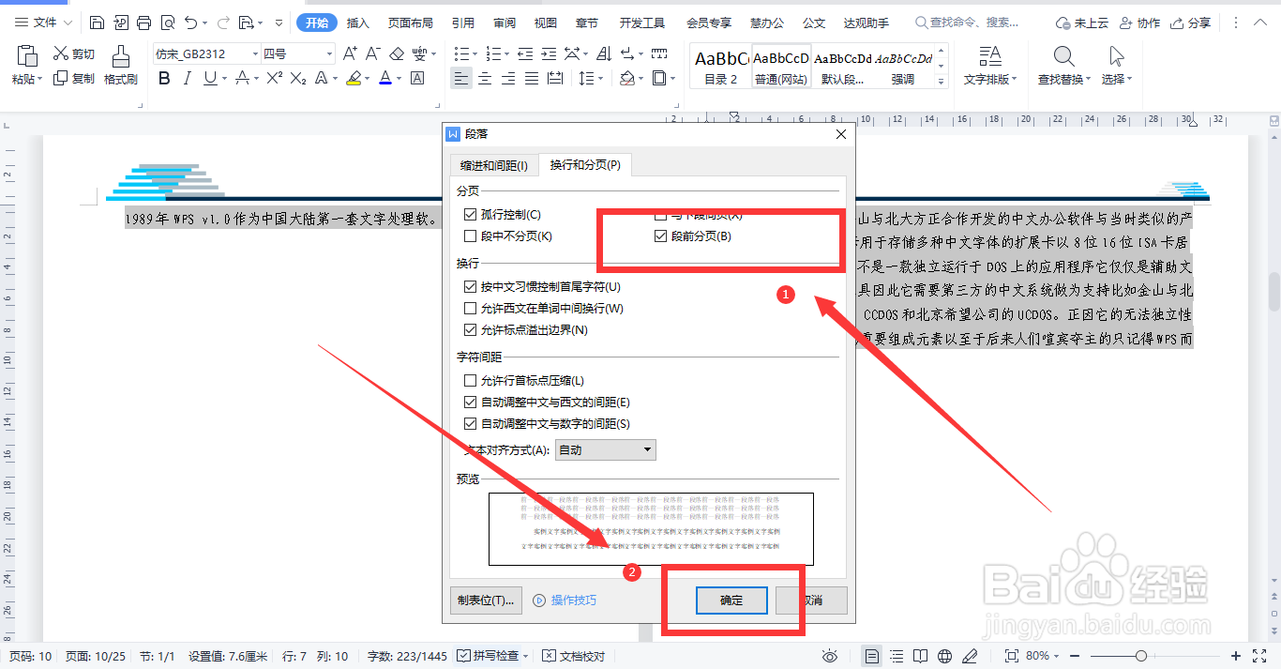Open the 操作技巧 link
The height and width of the screenshot is (669, 1281).
[x=565, y=601]
